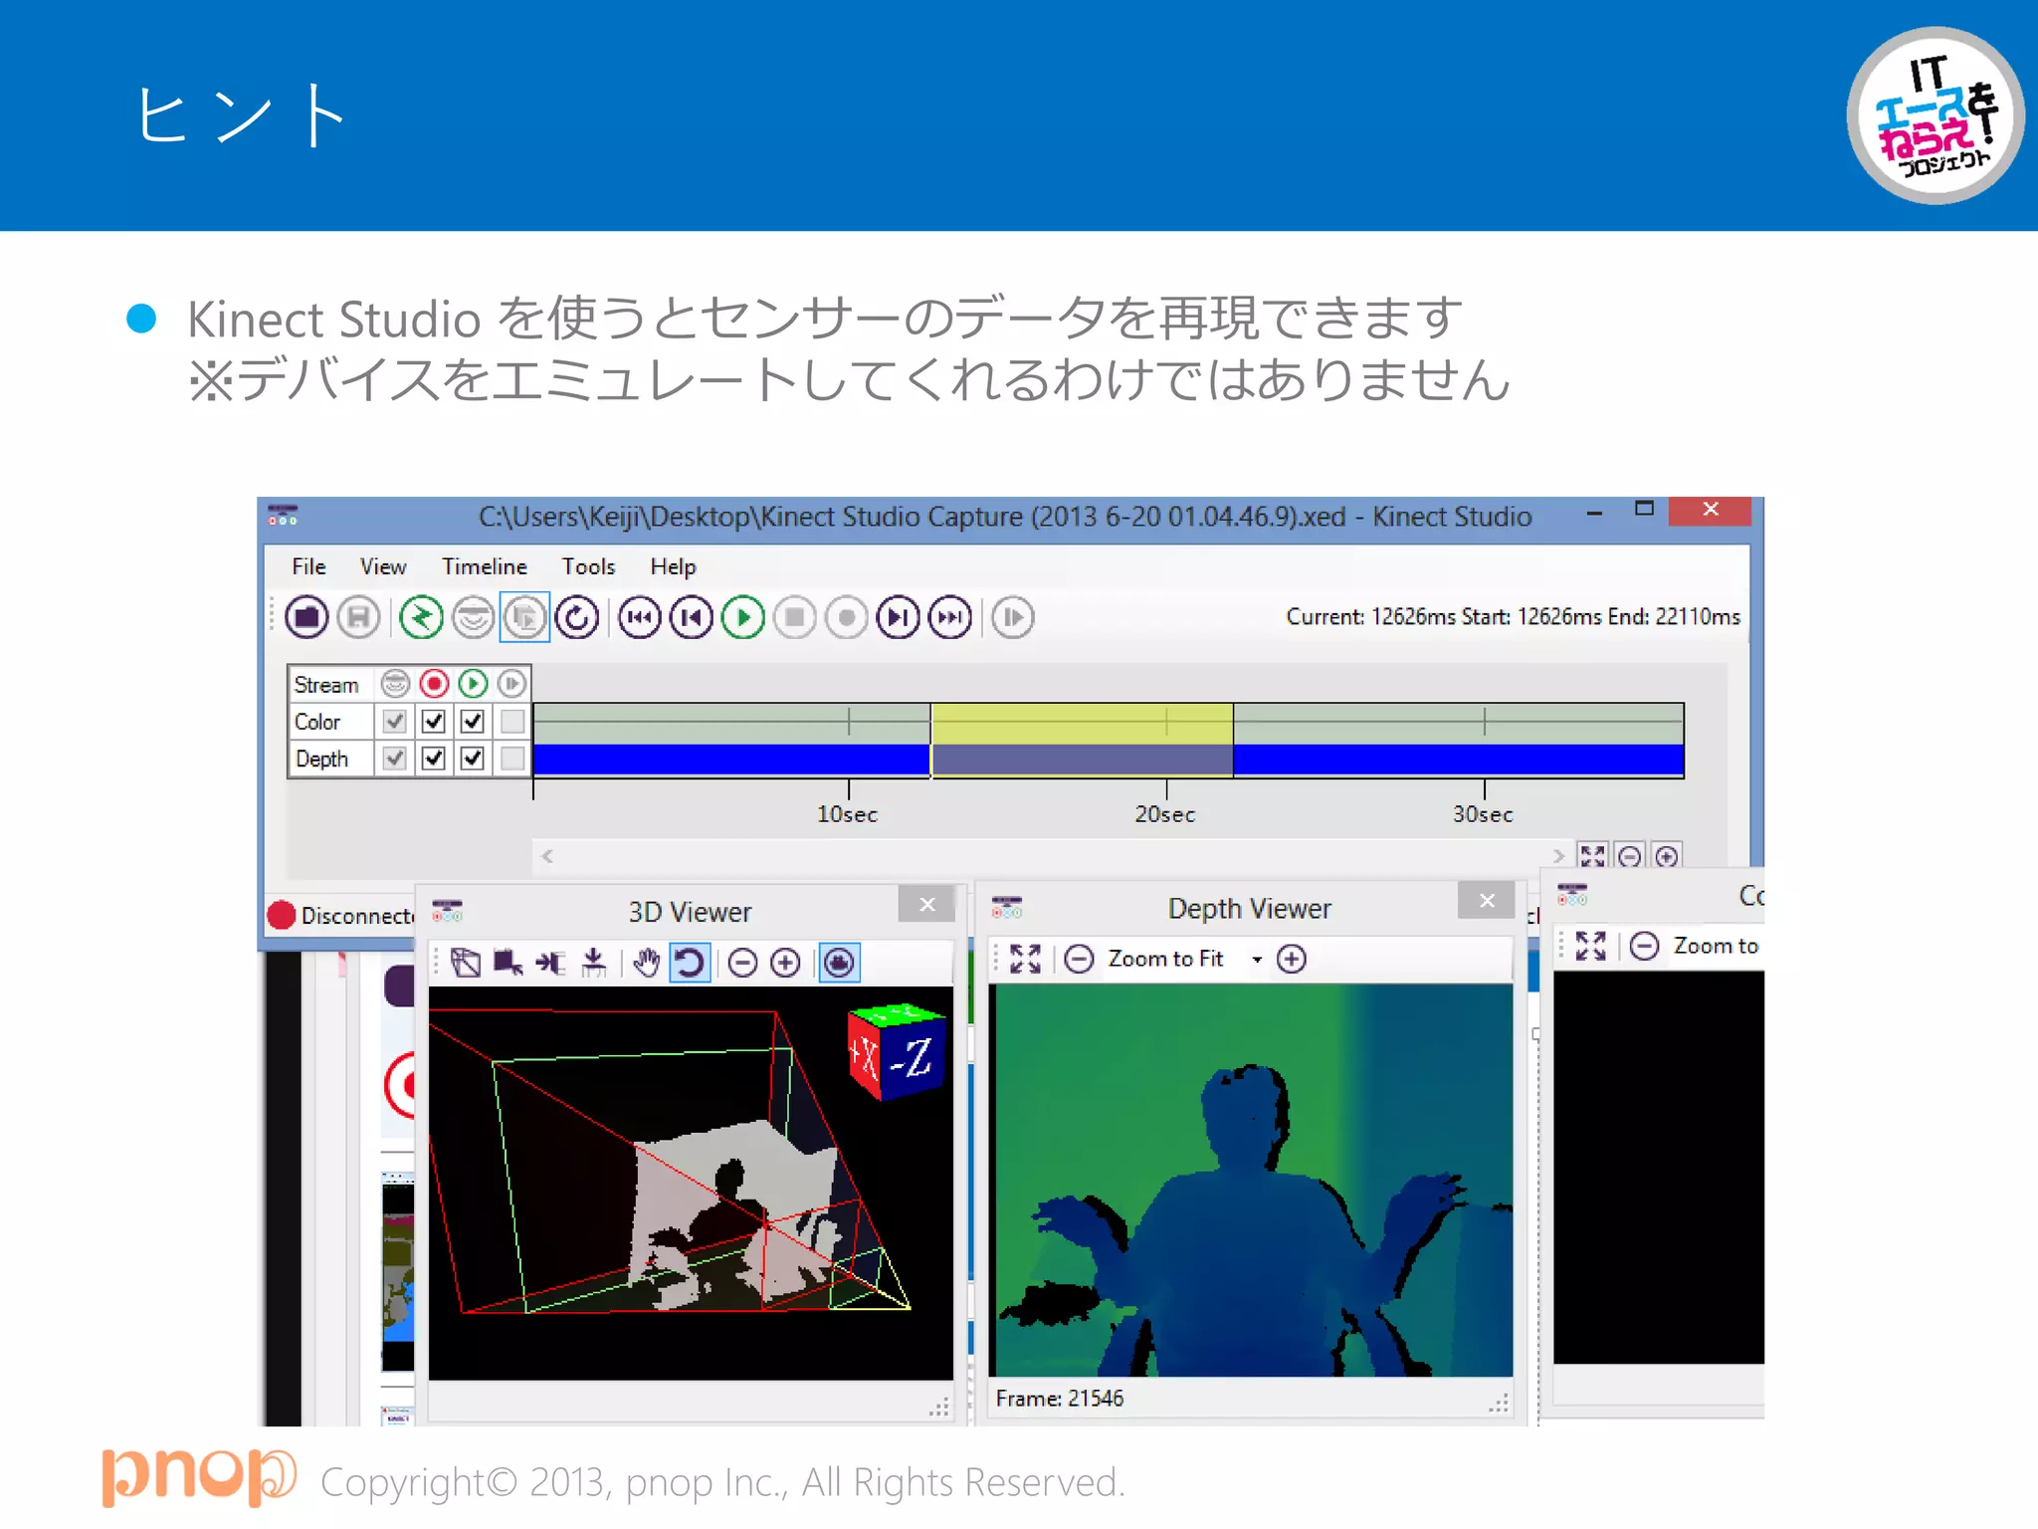Click the grayed Stop square button

coord(795,617)
